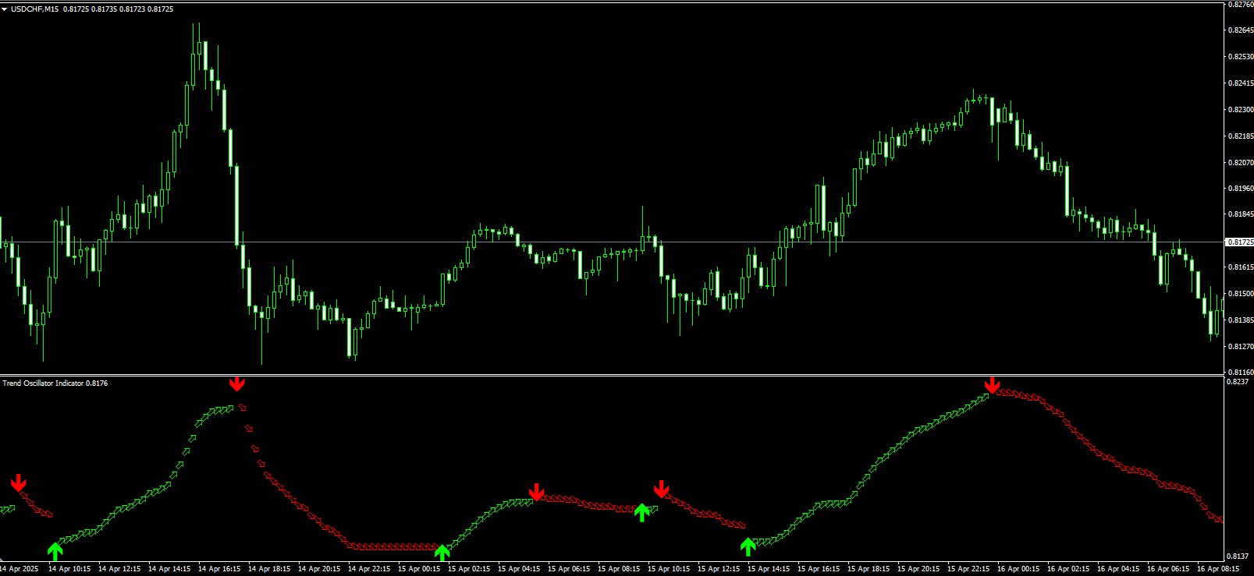The height and width of the screenshot is (576, 1254).
Task: Click the 15 Apr 02:15 time label
Action: coord(469,569)
